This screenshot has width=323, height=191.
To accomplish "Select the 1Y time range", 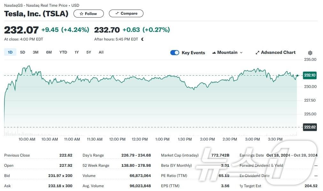I will (x=77, y=52).
